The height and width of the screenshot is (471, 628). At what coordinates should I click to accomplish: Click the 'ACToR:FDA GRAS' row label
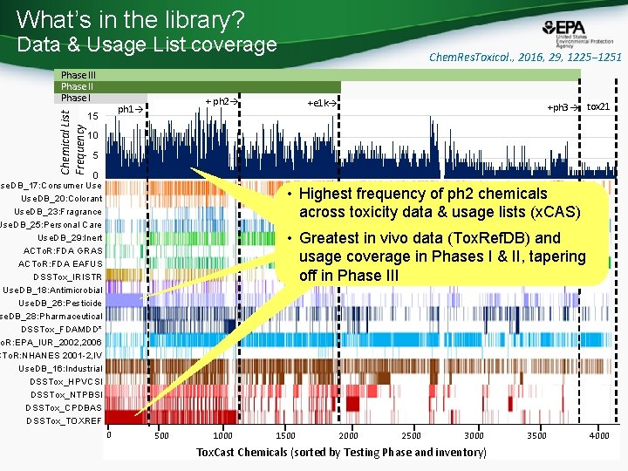[x=63, y=251]
